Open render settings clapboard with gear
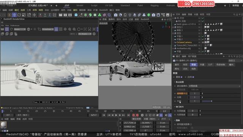The image size is (243, 137). (70, 15)
